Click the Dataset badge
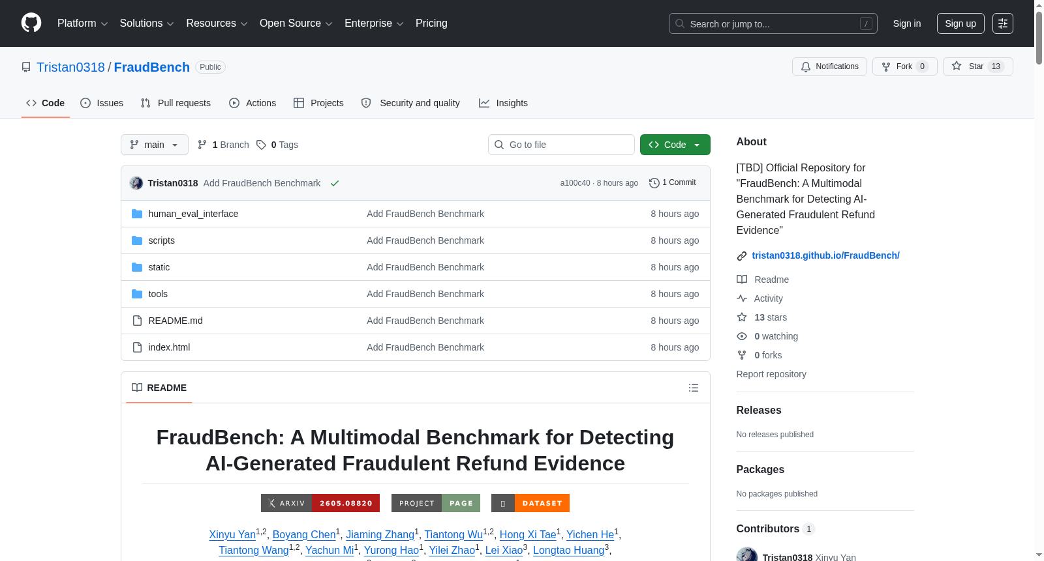The image size is (1044, 561). [530, 503]
